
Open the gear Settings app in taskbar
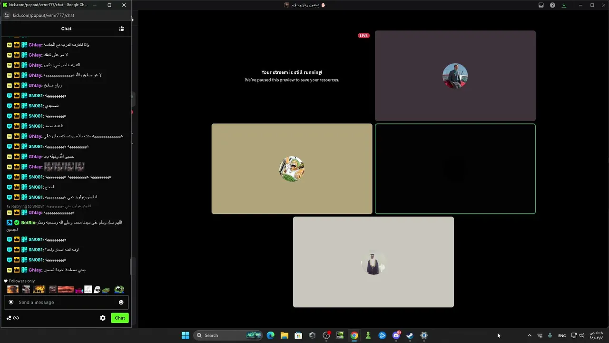click(x=424, y=335)
